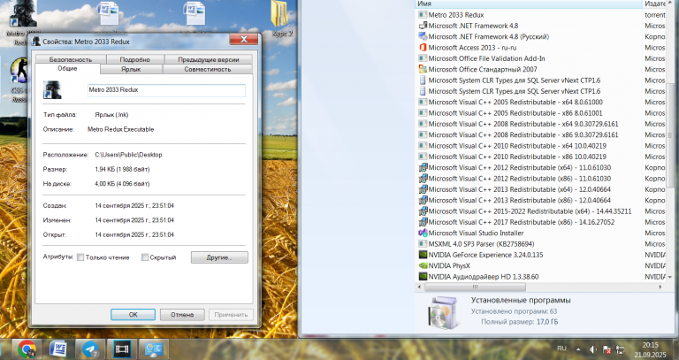Click the Другие... attributes button

coord(219,257)
